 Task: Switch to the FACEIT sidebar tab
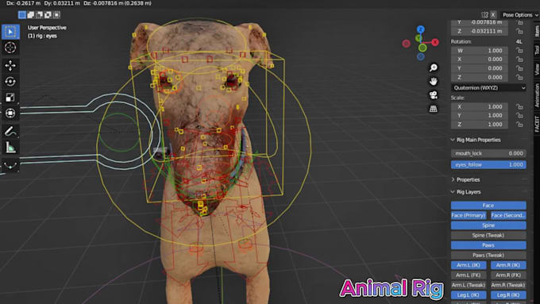pyautogui.click(x=537, y=124)
